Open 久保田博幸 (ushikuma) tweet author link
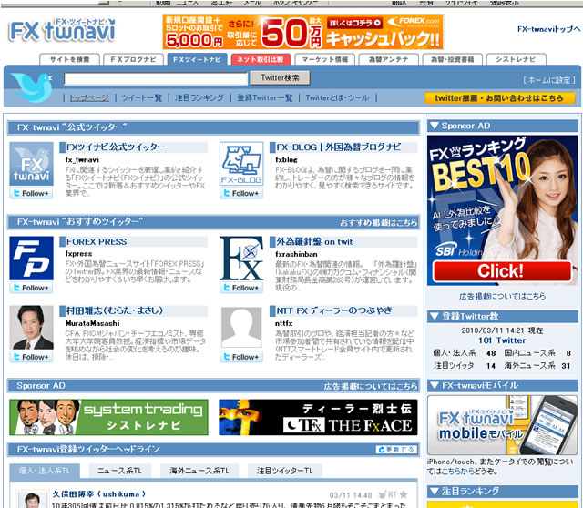Viewport: 583px width, 508px height. (x=99, y=494)
